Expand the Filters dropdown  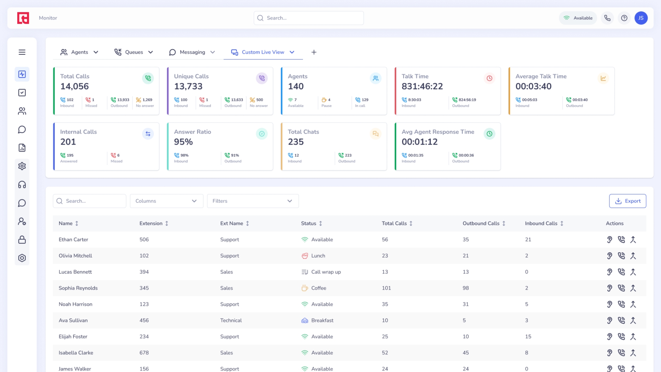(253, 201)
